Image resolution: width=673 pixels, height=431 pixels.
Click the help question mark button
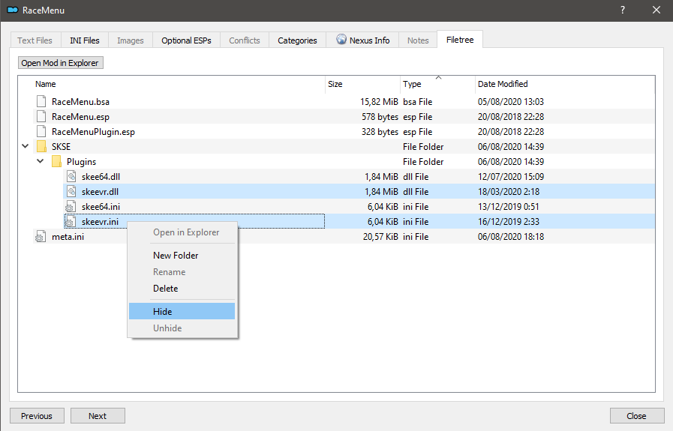pyautogui.click(x=622, y=10)
